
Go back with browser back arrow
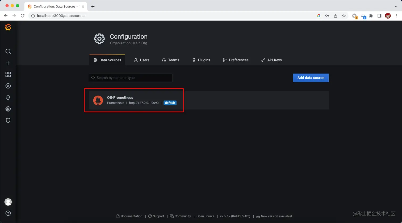click(x=6, y=16)
